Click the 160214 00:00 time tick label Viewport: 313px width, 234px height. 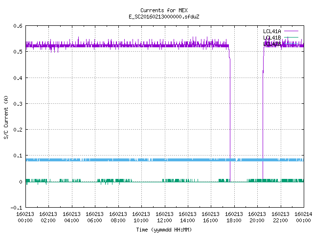(303, 217)
